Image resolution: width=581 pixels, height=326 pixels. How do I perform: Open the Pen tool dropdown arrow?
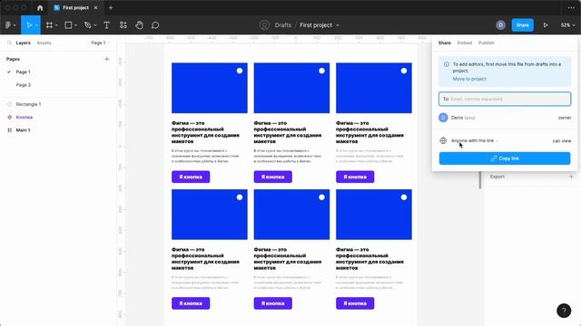(94, 25)
